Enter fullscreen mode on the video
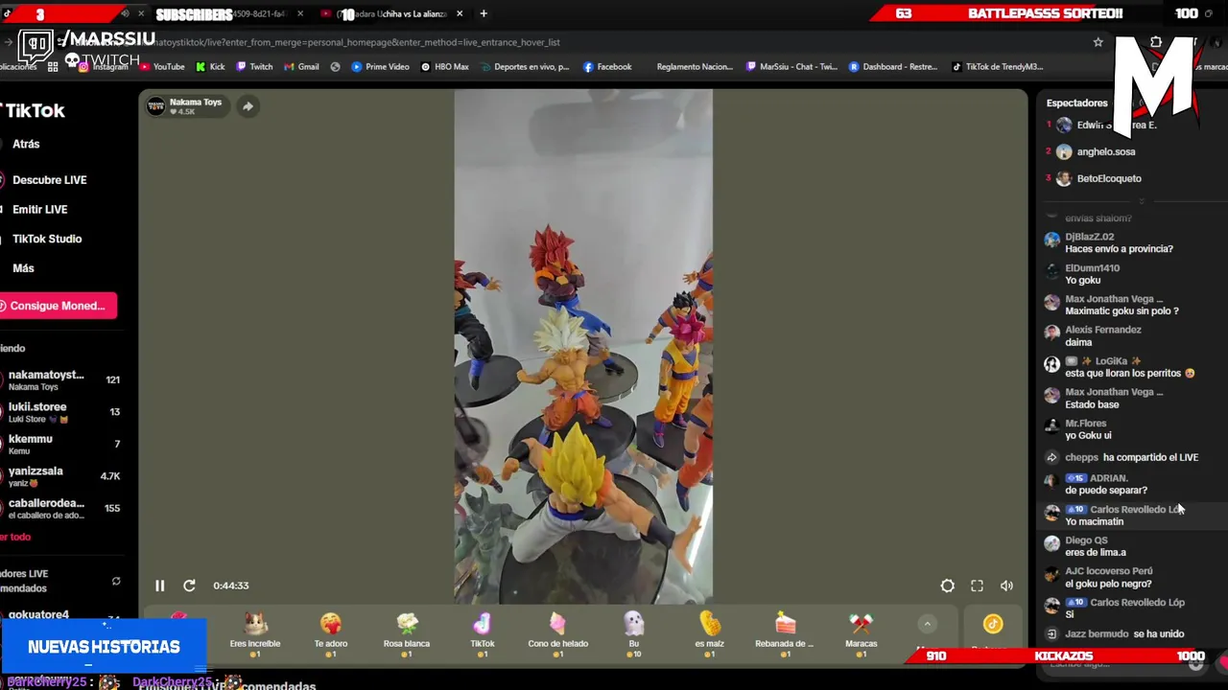The image size is (1228, 690). pos(977,586)
